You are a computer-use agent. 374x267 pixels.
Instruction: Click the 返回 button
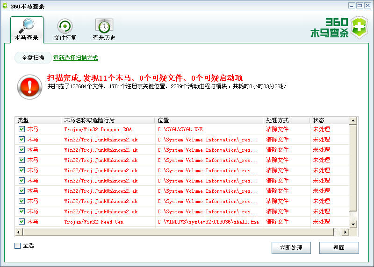339,248
